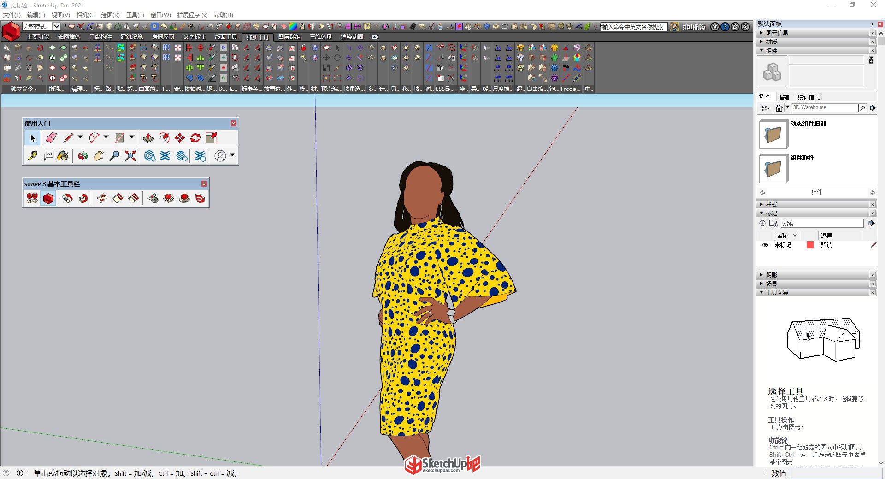Click the pencil icon on 未标记 row
Viewport: 885px width, 479px height.
click(873, 245)
